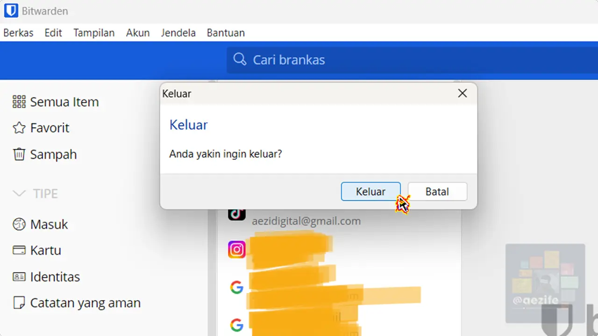Screen dimensions: 598x336
Task: Open the second Google vault entry icon
Action: (x=237, y=325)
